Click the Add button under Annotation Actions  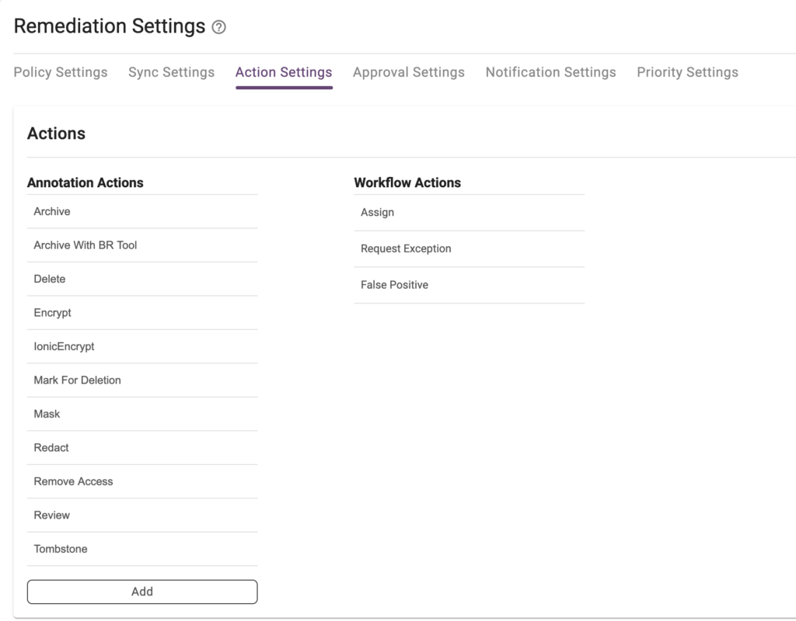[142, 592]
